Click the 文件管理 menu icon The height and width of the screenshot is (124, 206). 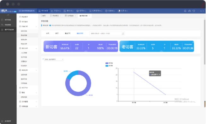click(20, 101)
